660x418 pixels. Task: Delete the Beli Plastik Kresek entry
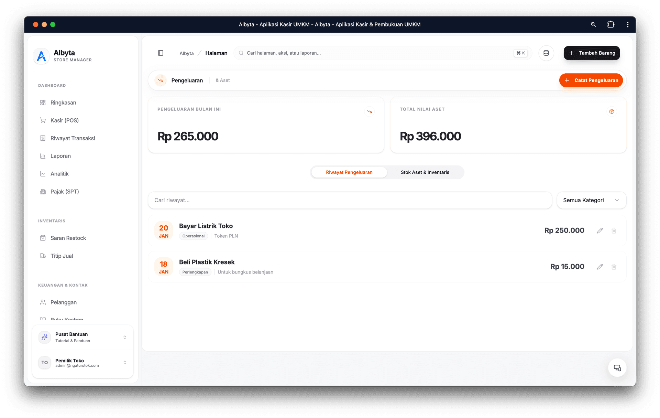(x=614, y=267)
